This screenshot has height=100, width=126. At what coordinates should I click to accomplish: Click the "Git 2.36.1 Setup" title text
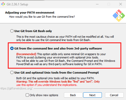pyautogui.click(x=17, y=4)
